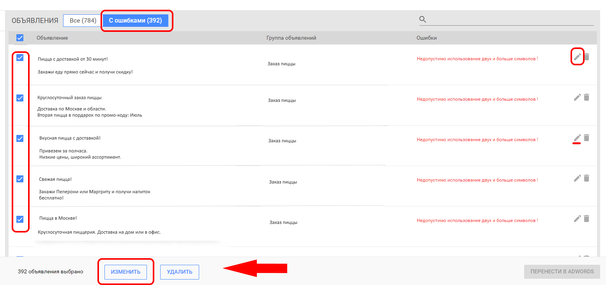Click the 'Свежая пицца!' headline
The image size is (606, 285).
point(55,179)
